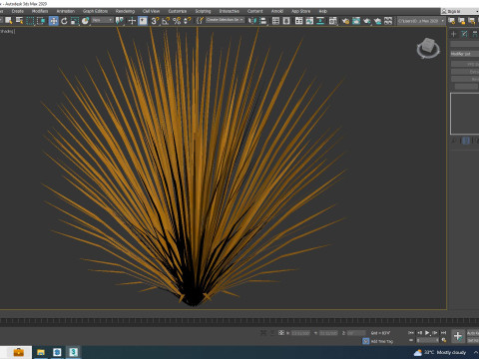Open the Modifier List dropdown
This screenshot has height=359, width=479.
pos(465,54)
